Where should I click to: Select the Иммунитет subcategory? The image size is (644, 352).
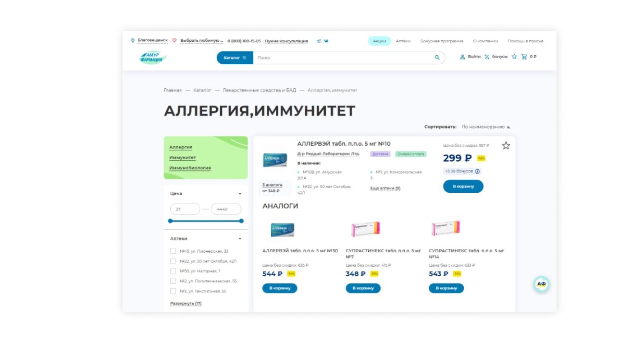(183, 158)
